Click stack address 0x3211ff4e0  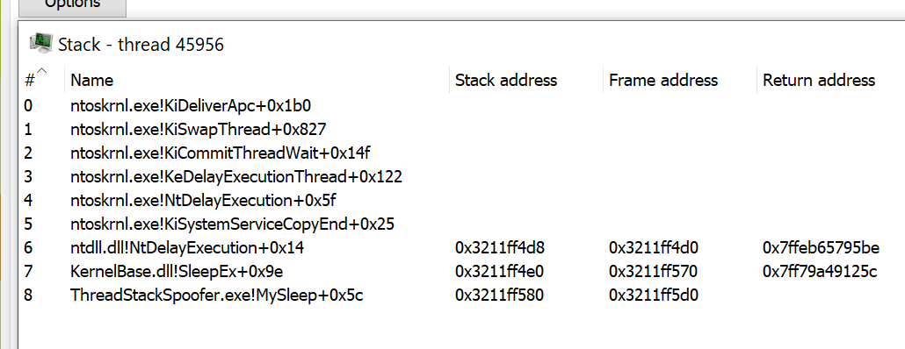pos(500,271)
